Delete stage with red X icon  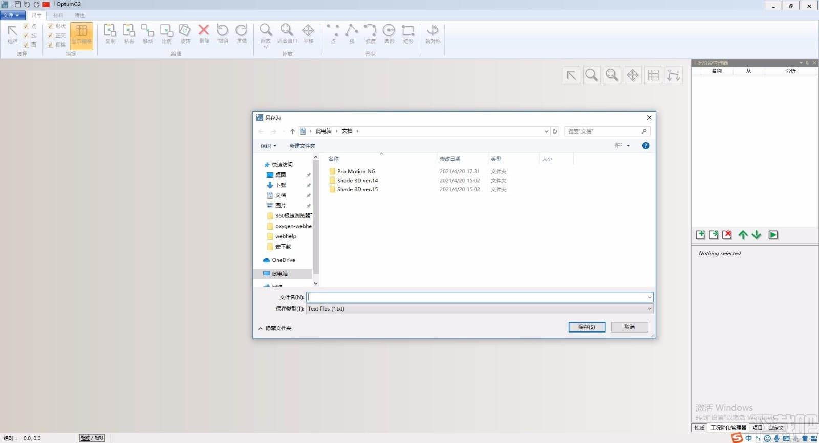(x=727, y=235)
